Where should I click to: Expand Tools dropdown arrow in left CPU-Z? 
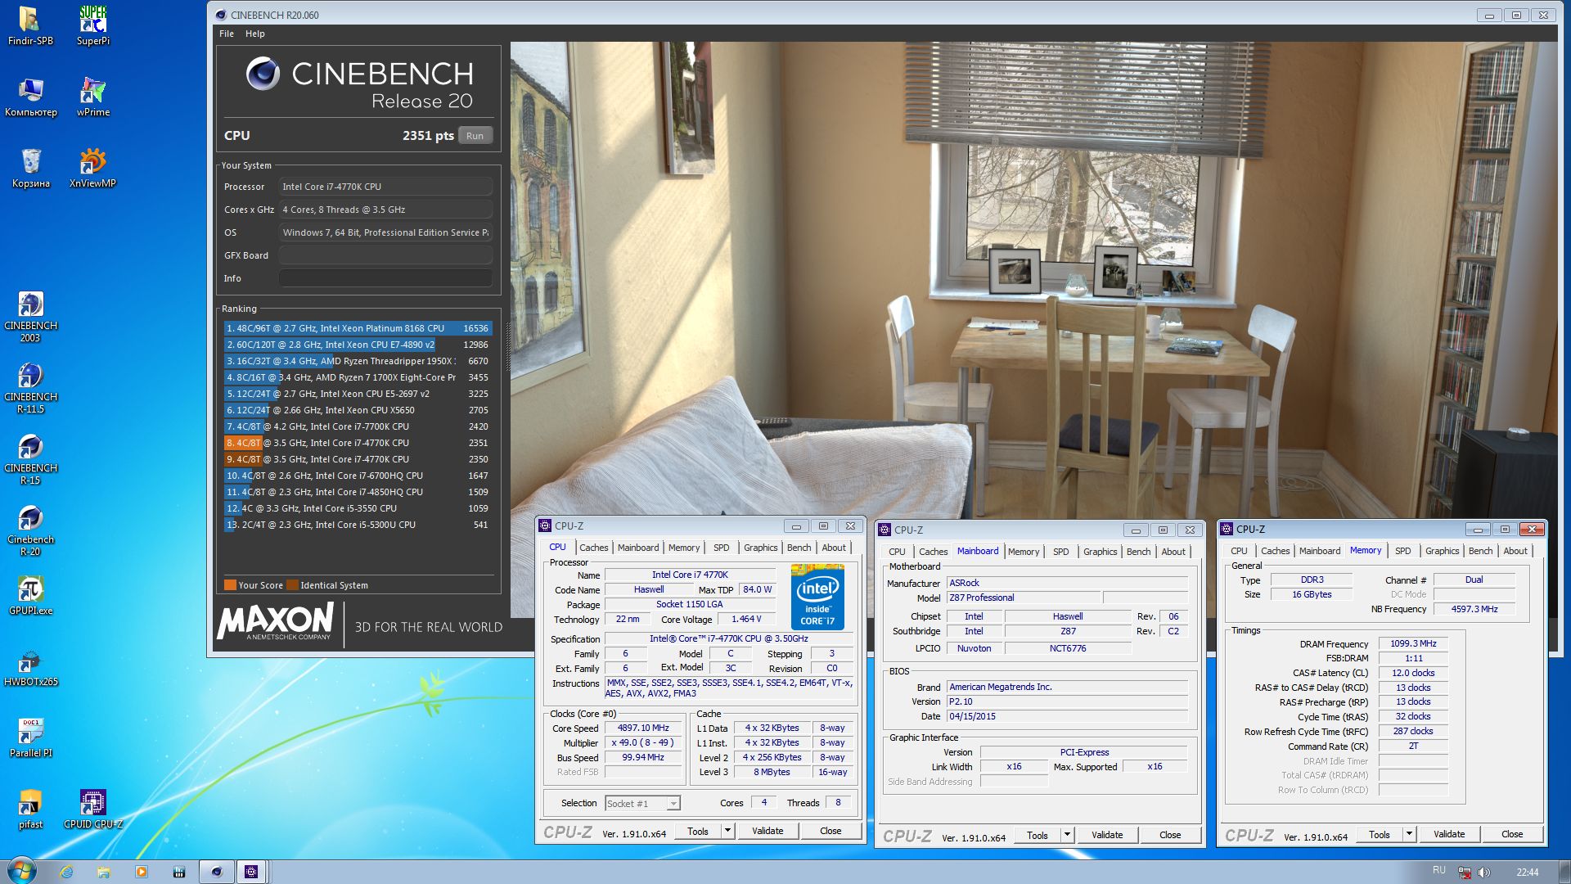coord(727,831)
